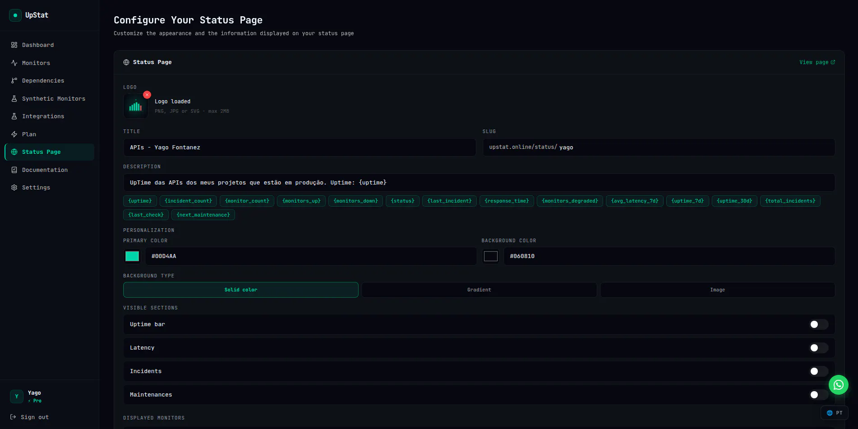Open Dependencies in the sidebar
The height and width of the screenshot is (429, 858).
tap(49, 81)
